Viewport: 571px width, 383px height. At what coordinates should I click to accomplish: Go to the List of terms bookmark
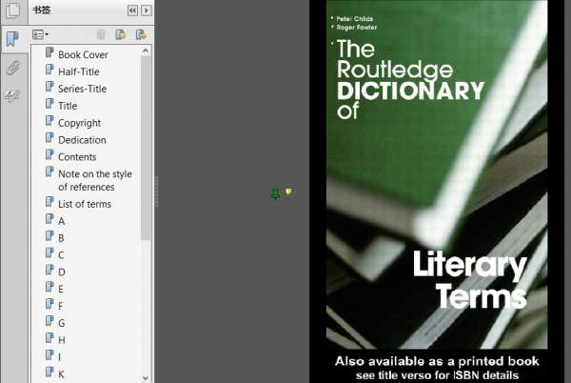coord(85,204)
